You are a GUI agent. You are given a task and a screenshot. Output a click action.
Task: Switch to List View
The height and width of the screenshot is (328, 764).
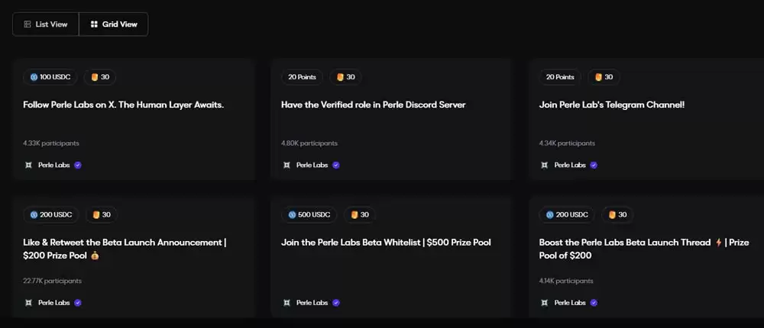pos(45,24)
